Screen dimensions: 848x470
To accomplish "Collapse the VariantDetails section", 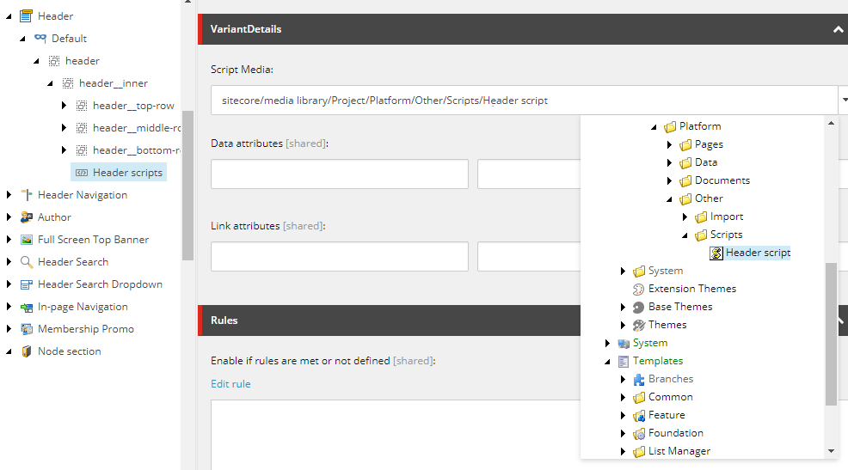I will [838, 29].
